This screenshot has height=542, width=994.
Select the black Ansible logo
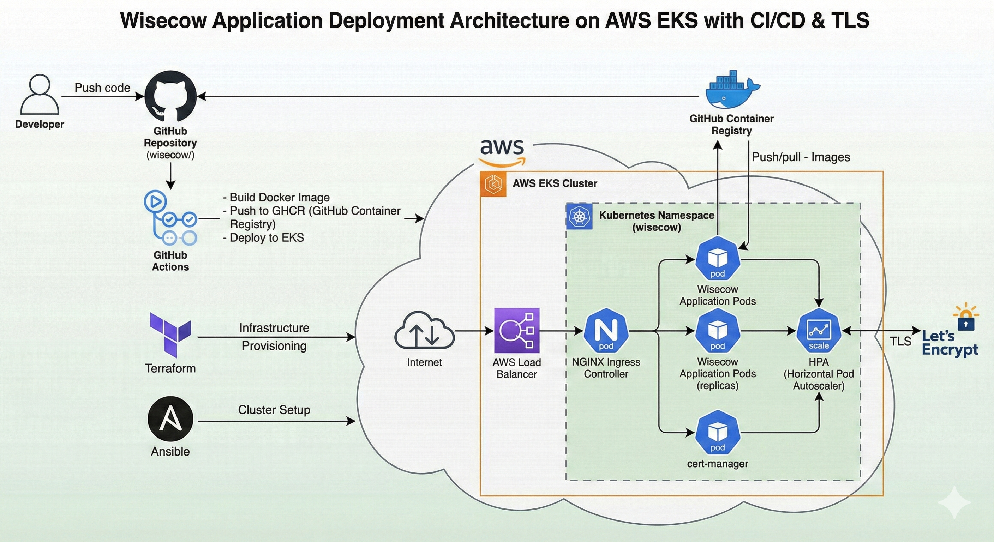click(x=170, y=419)
